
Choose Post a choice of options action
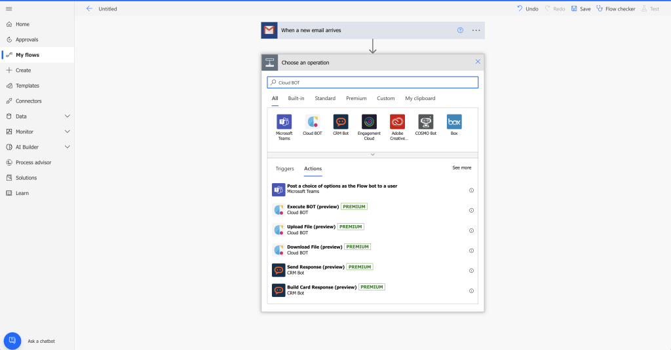373,189
